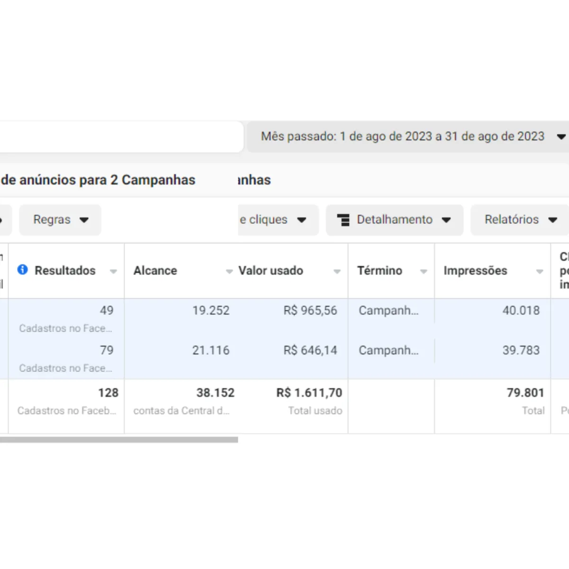Viewport: 569px width, 569px height.
Task: Click the Detalhamento breakdown icon
Action: pos(343,220)
